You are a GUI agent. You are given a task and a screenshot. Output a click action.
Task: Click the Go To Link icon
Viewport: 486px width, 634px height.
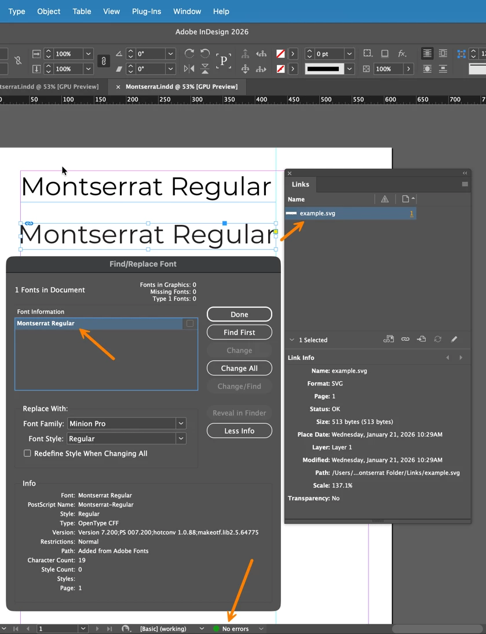coord(421,339)
